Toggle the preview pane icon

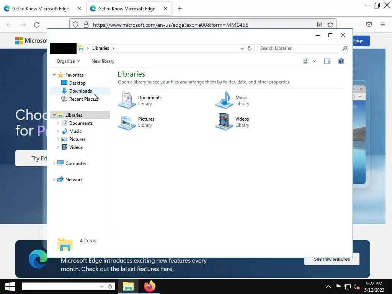pyautogui.click(x=327, y=61)
